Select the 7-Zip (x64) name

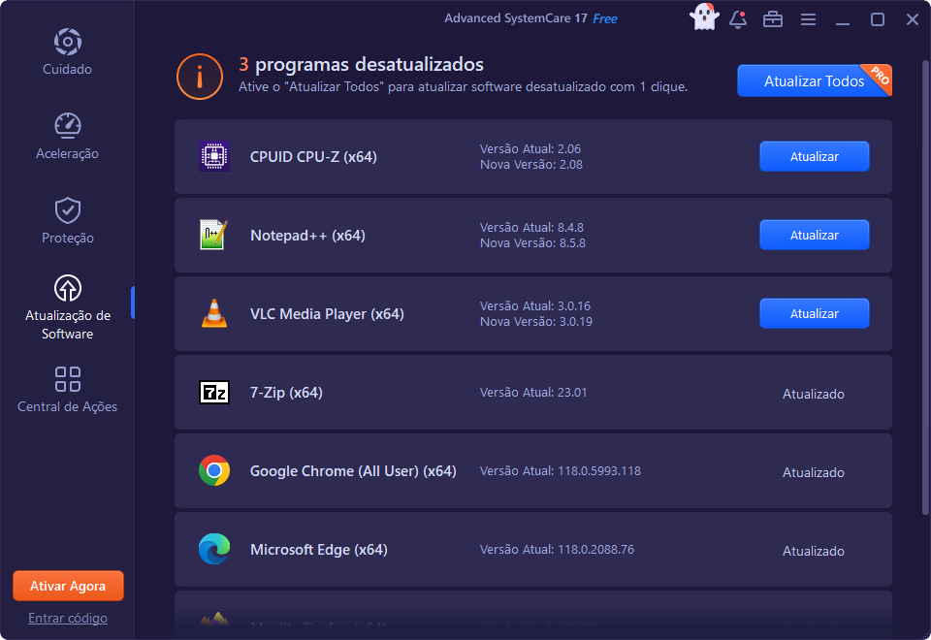tap(286, 393)
